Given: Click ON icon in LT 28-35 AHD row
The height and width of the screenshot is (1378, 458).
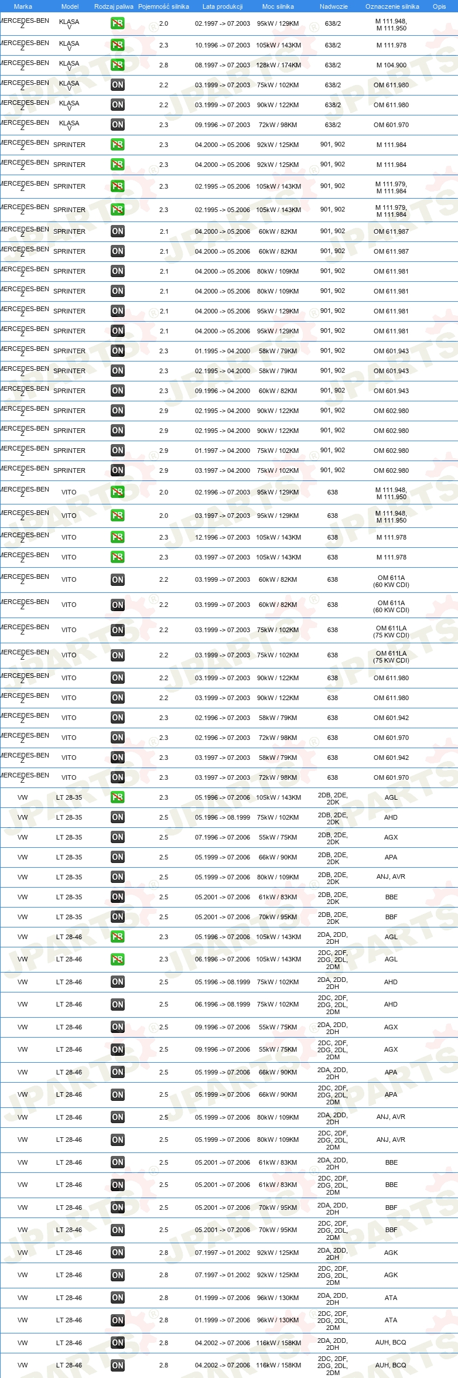Looking at the screenshot, I should click(118, 817).
